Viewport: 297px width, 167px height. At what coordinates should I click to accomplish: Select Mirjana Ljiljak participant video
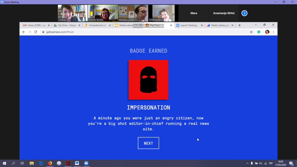point(133,13)
